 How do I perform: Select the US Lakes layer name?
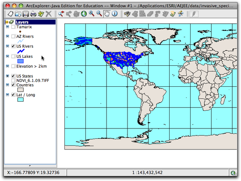click(25, 56)
